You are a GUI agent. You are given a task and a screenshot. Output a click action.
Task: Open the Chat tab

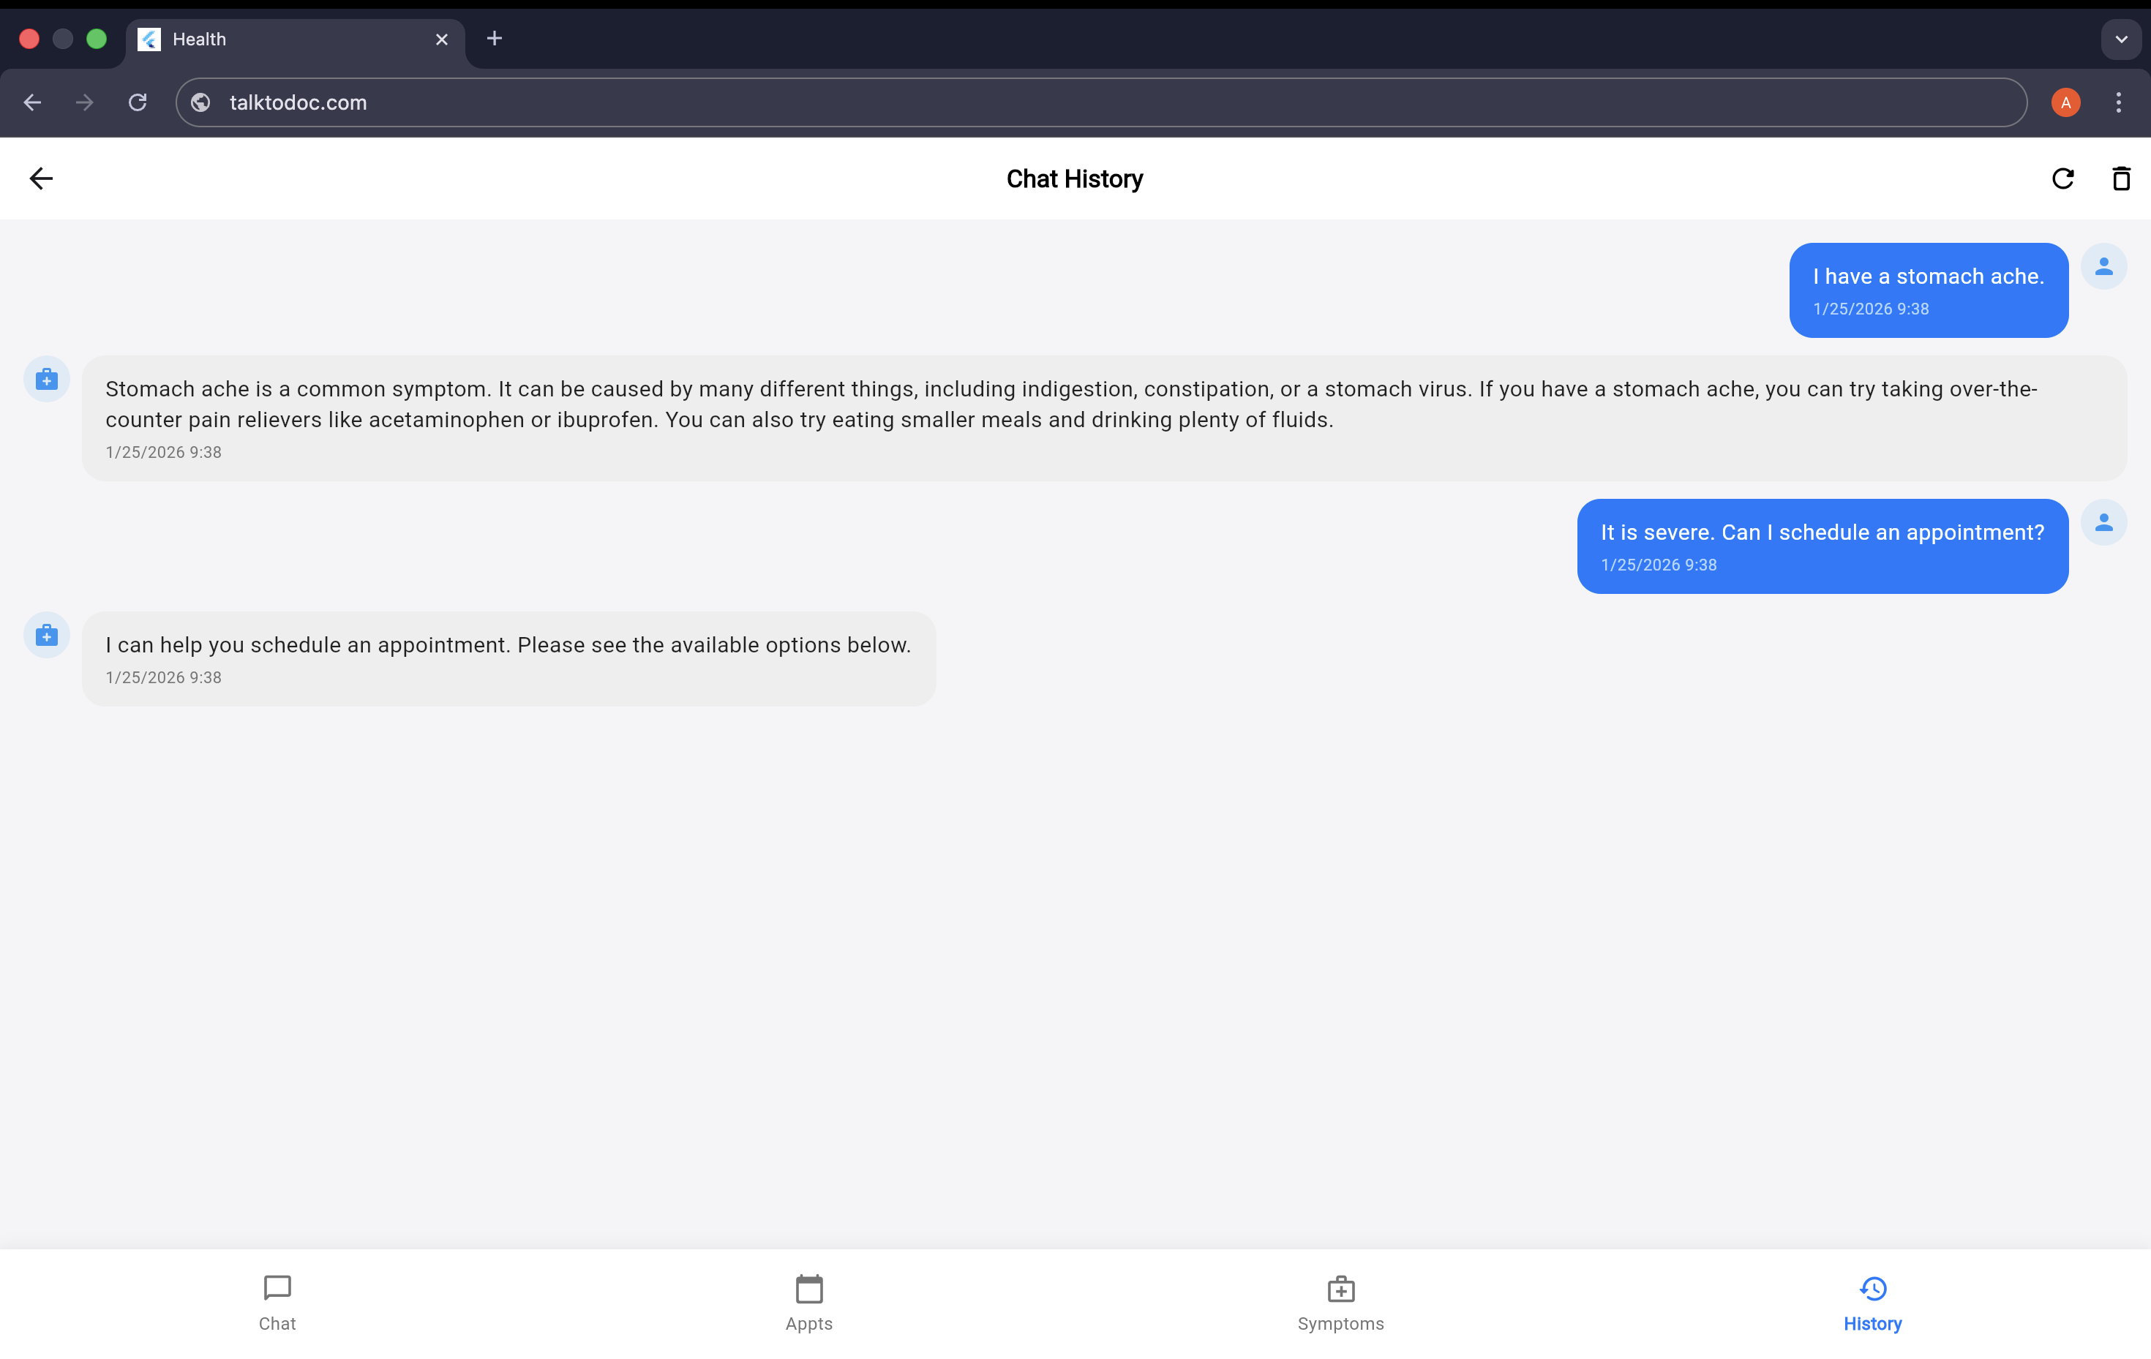(277, 1303)
